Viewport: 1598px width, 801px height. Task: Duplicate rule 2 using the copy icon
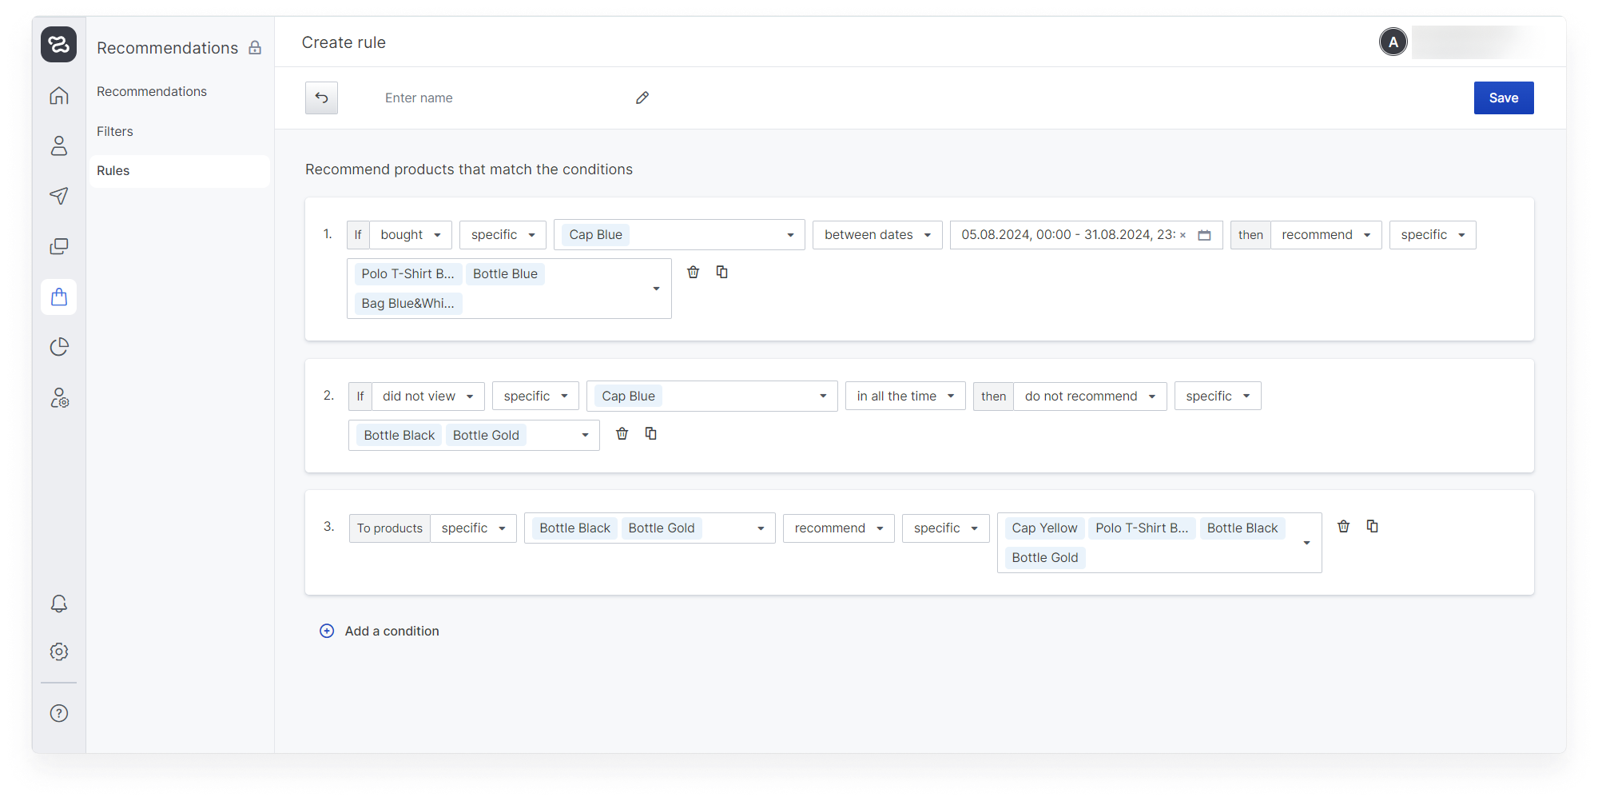651,434
